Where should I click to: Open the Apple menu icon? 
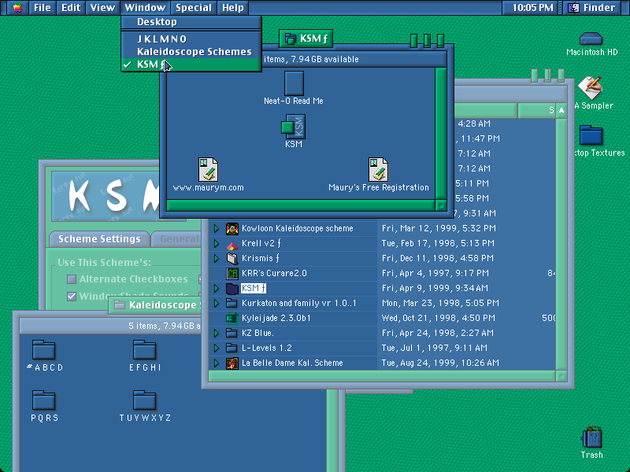point(17,8)
